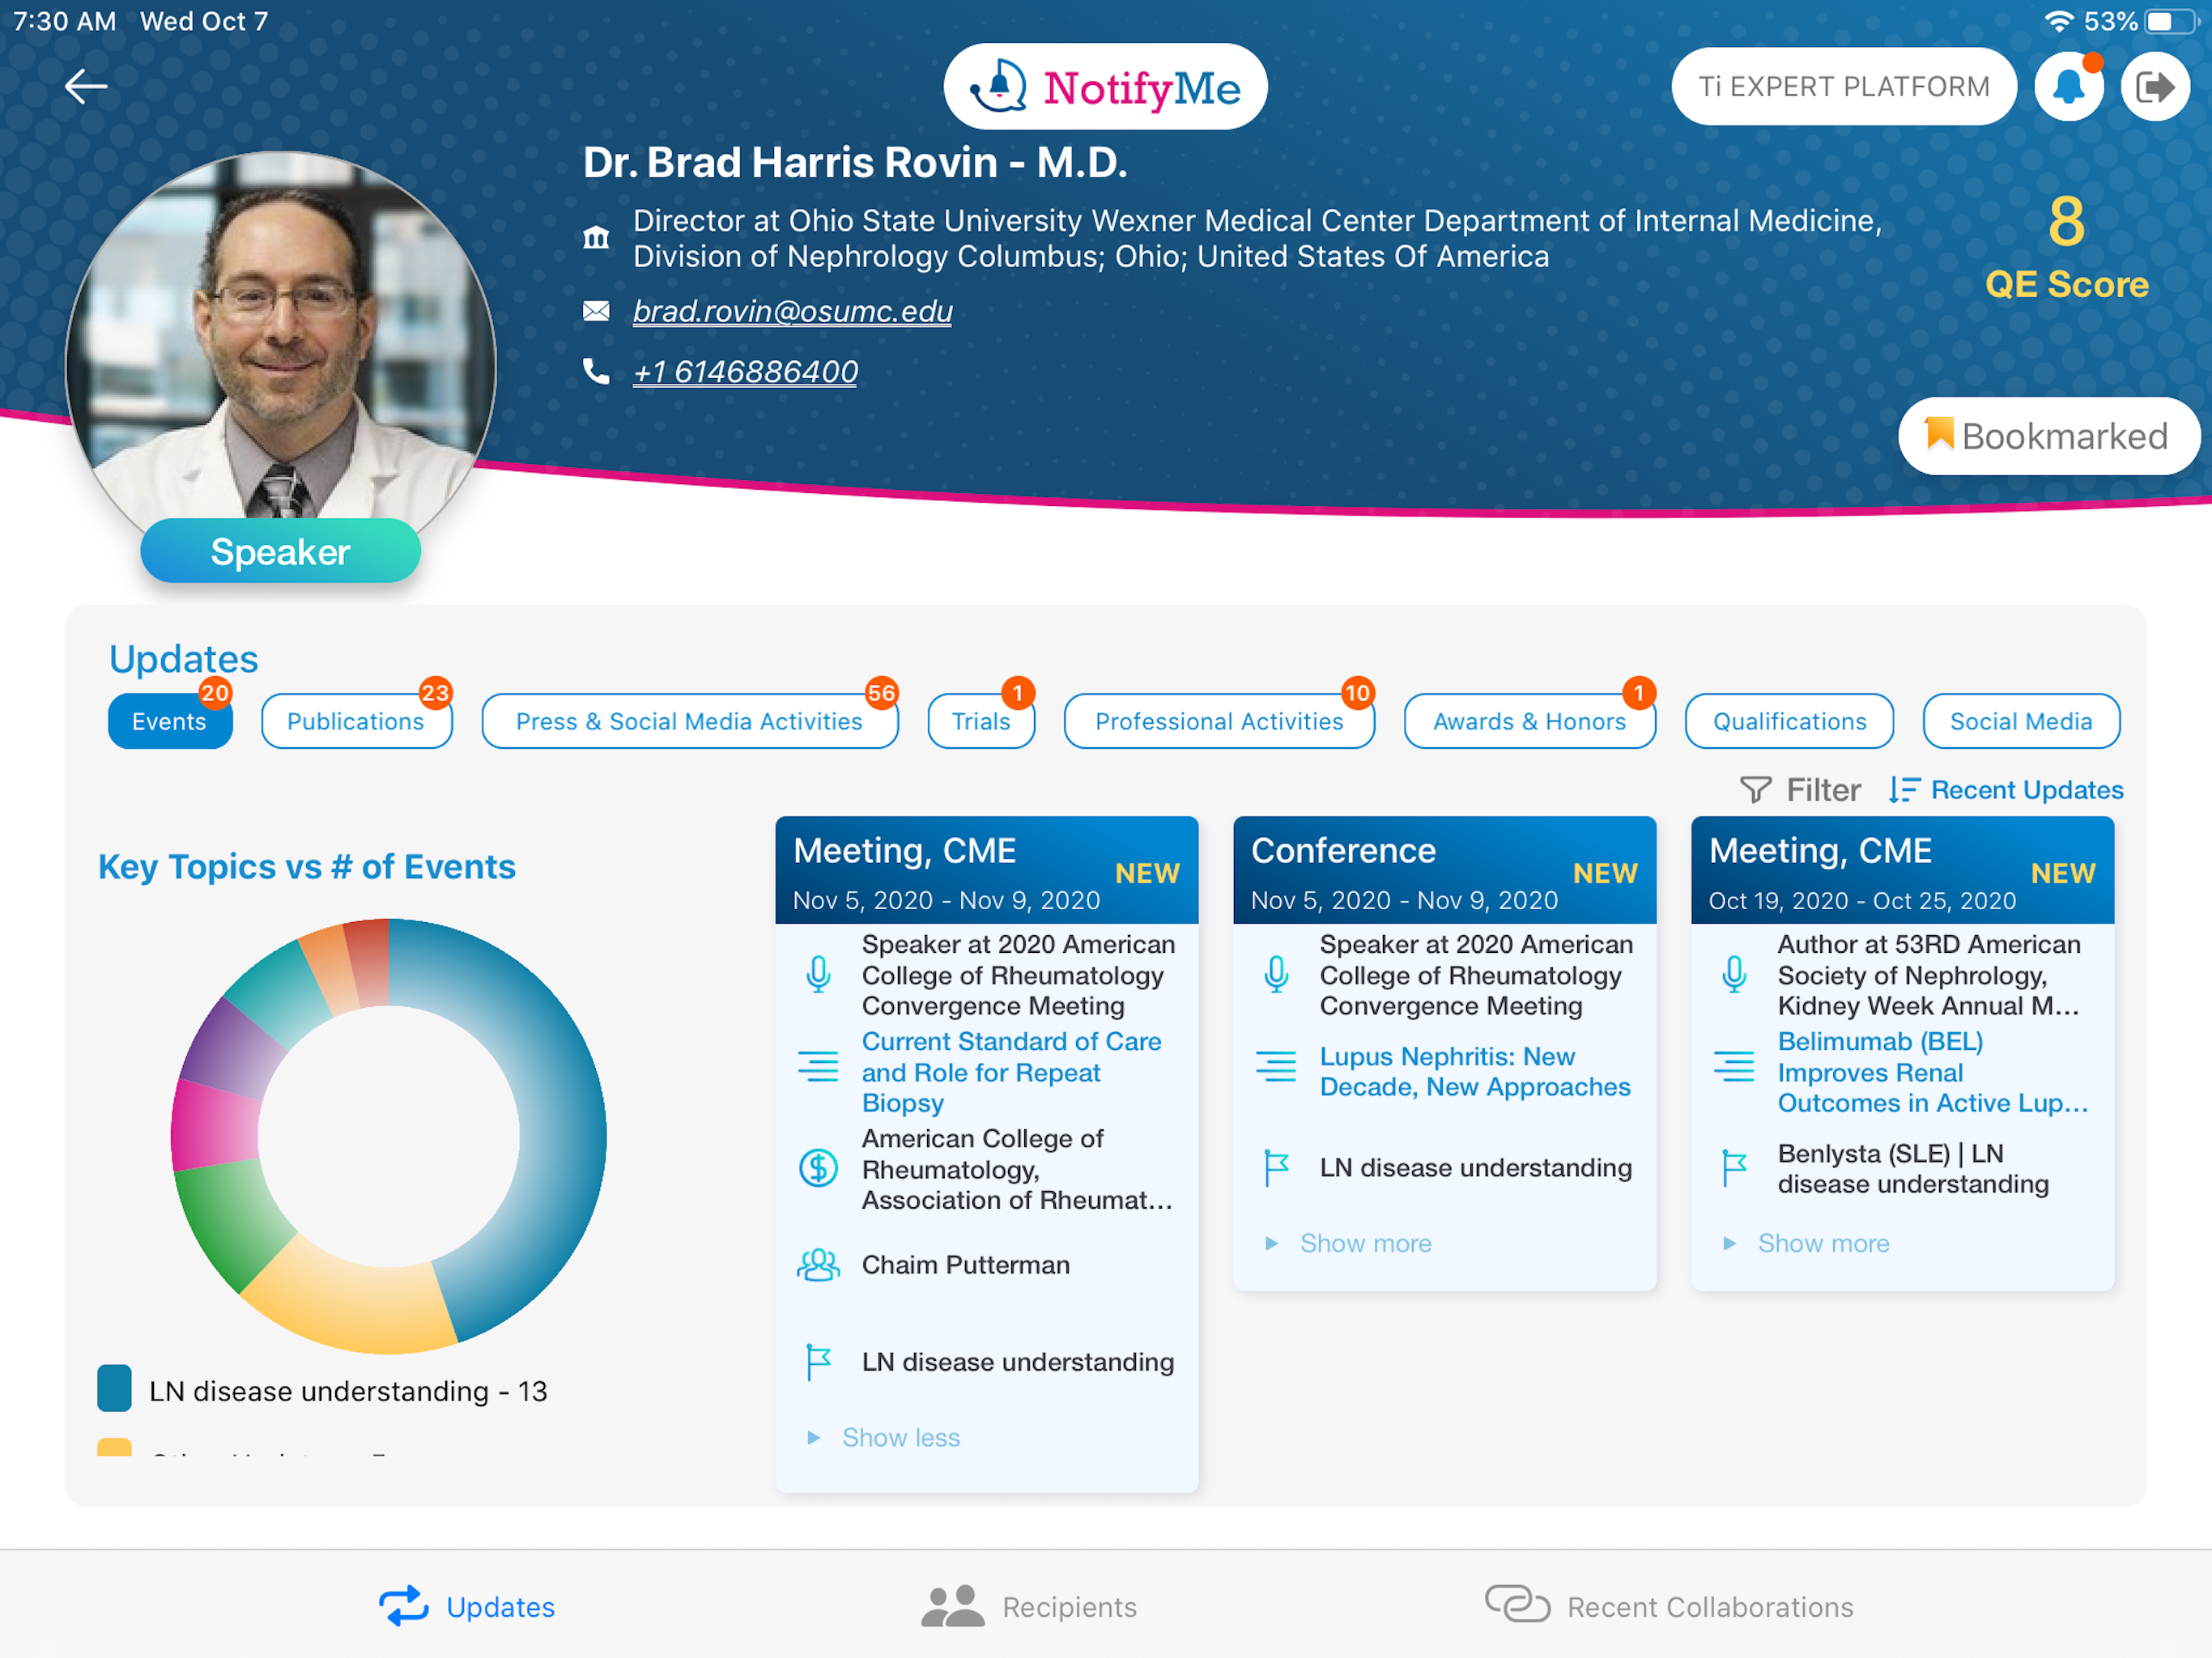Tap the Recent Collaborations link icon

[x=1517, y=1603]
